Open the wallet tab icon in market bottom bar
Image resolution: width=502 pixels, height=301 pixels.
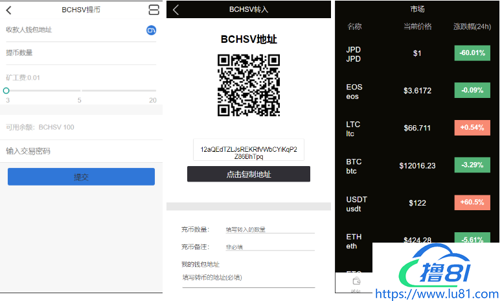coord(356,281)
